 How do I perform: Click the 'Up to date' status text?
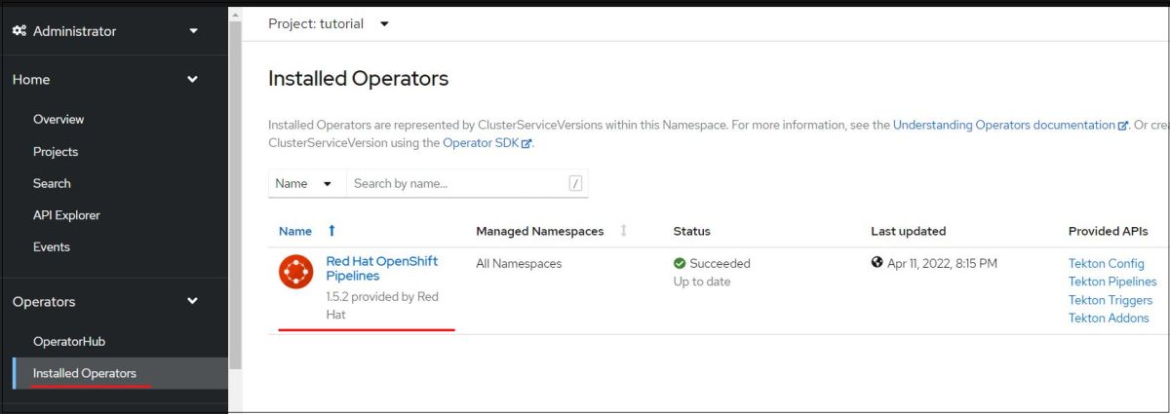point(702,282)
